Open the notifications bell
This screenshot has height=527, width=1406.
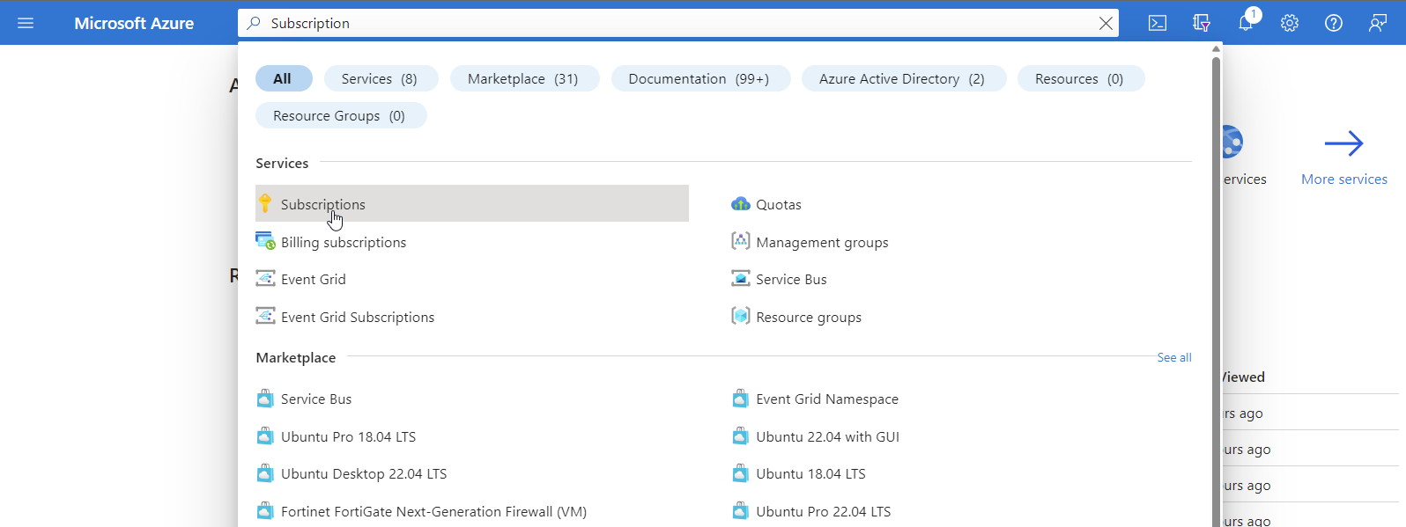(1246, 23)
